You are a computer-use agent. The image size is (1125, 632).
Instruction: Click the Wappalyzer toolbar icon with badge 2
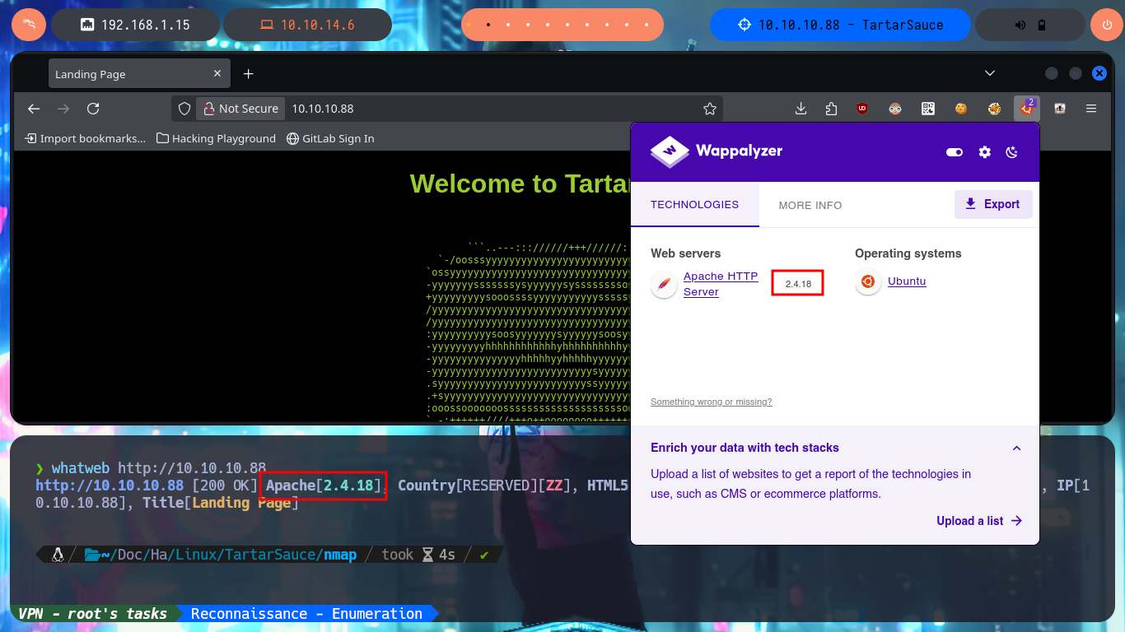(1026, 108)
